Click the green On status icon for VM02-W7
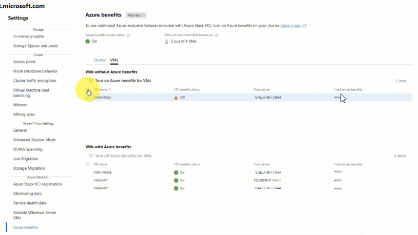 [x=176, y=180]
